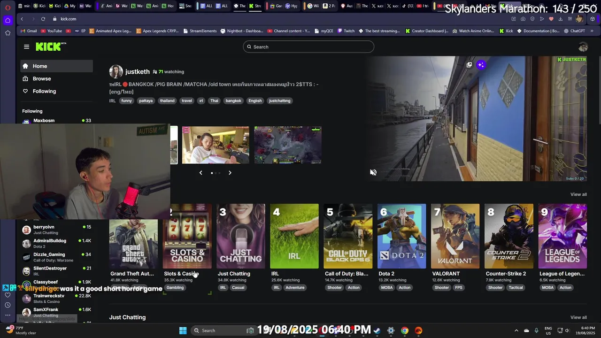Viewport: 601px width, 338px height.
Task: Open the StreamElements bookmark
Action: (x=200, y=31)
